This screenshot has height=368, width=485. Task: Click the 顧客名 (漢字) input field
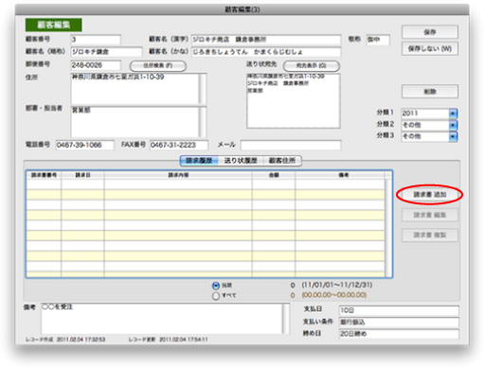[266, 40]
